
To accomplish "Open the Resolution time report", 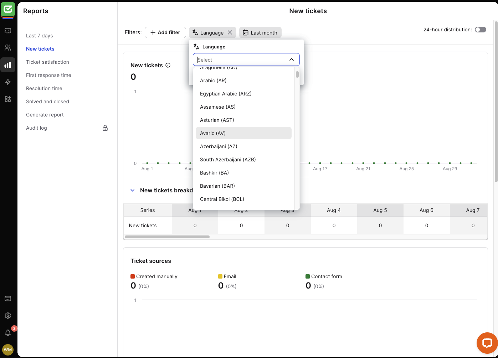I will (44, 88).
